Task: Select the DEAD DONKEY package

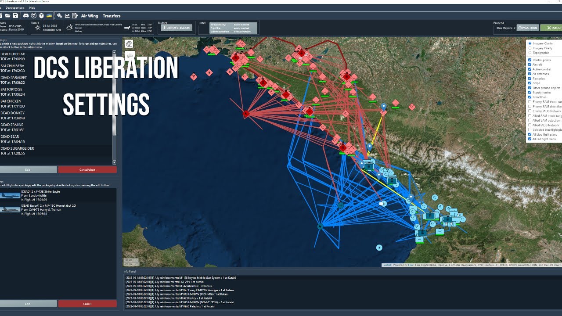Action: (x=56, y=115)
